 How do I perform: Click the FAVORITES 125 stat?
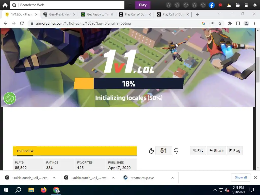click(90, 165)
